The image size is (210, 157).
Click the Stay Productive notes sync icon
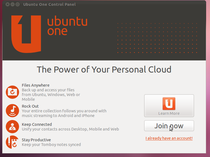pyautogui.click(x=12, y=142)
